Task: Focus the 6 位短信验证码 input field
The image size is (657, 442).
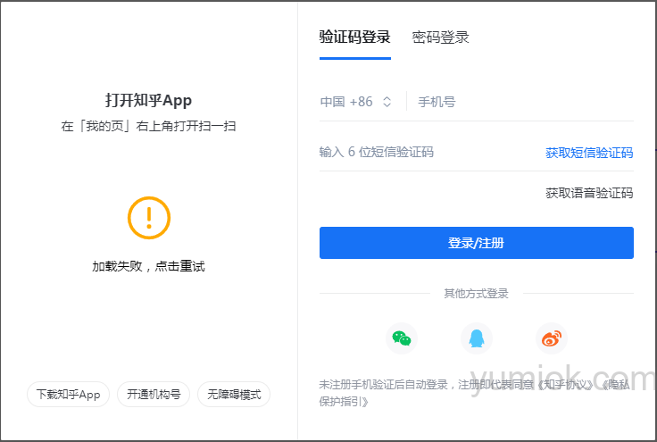Action: point(428,152)
